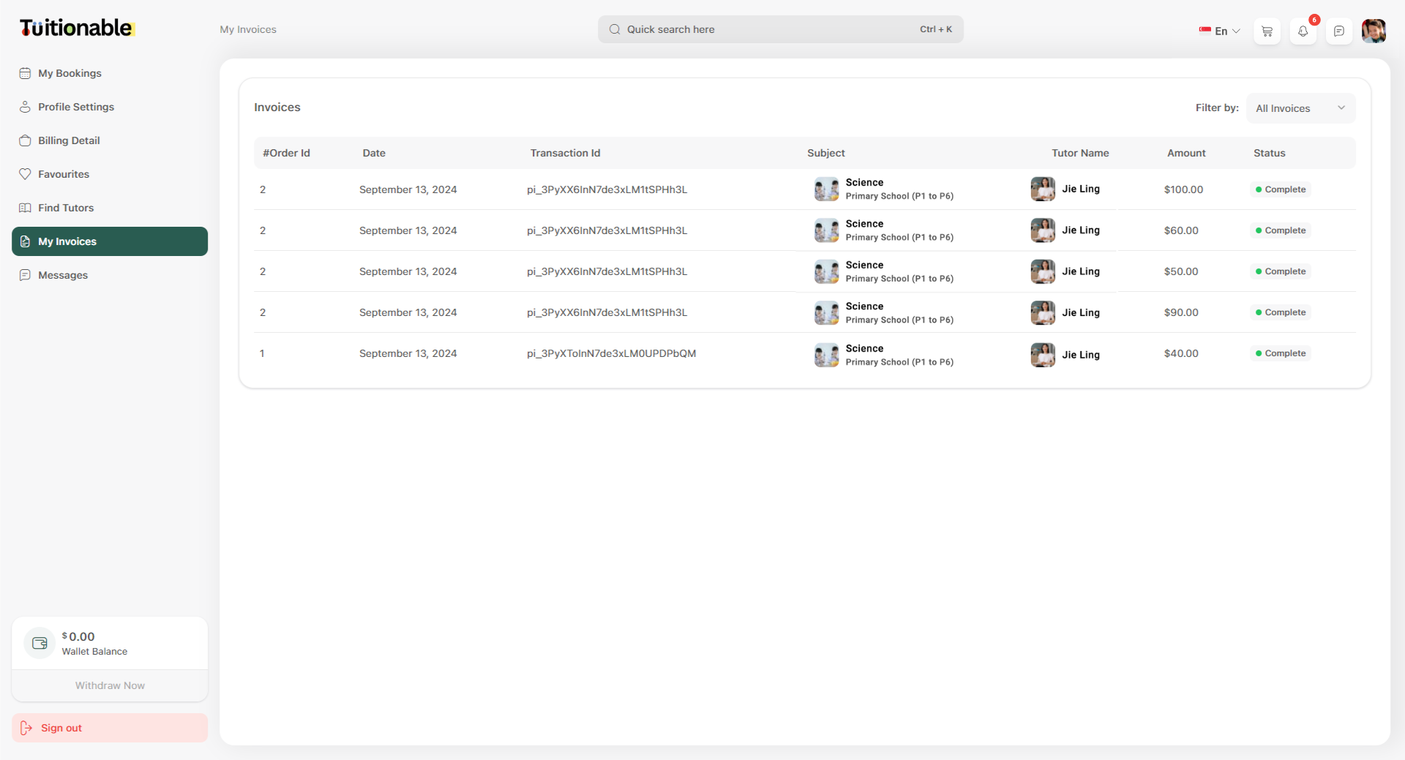The height and width of the screenshot is (760, 1405).
Task: Open the shopping cart icon
Action: click(x=1267, y=31)
